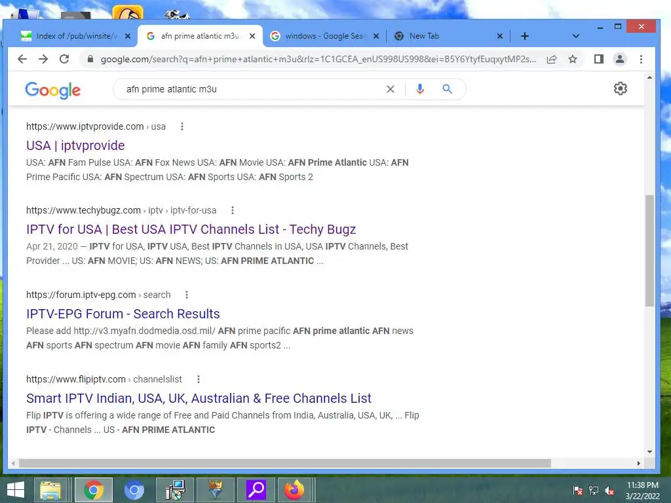Image resolution: width=671 pixels, height=503 pixels.
Task: Open USA | iptvprovide result
Action: (x=75, y=145)
